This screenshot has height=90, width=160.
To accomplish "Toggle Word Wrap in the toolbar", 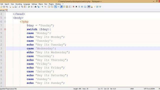I will [55, 7].
